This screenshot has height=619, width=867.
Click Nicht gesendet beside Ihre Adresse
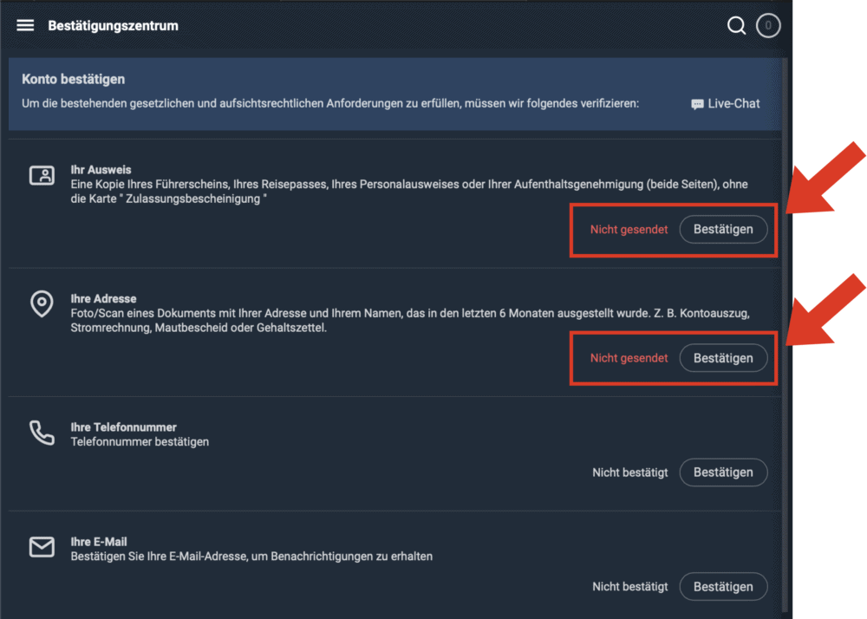[629, 357]
